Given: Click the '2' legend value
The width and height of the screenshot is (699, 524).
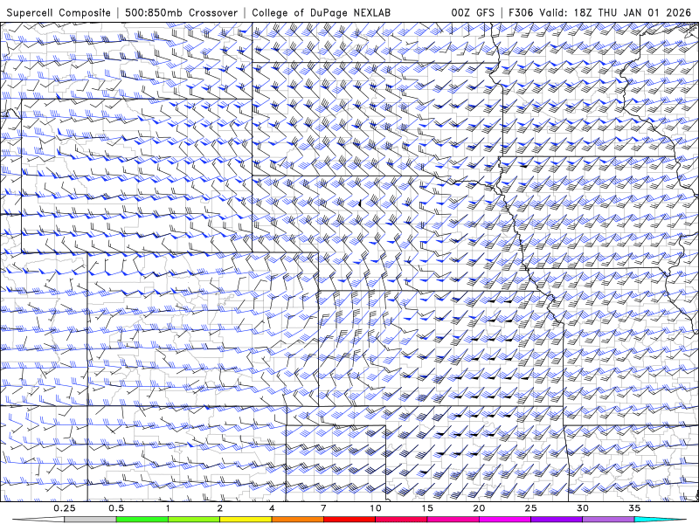Looking at the screenshot, I should 220,508.
